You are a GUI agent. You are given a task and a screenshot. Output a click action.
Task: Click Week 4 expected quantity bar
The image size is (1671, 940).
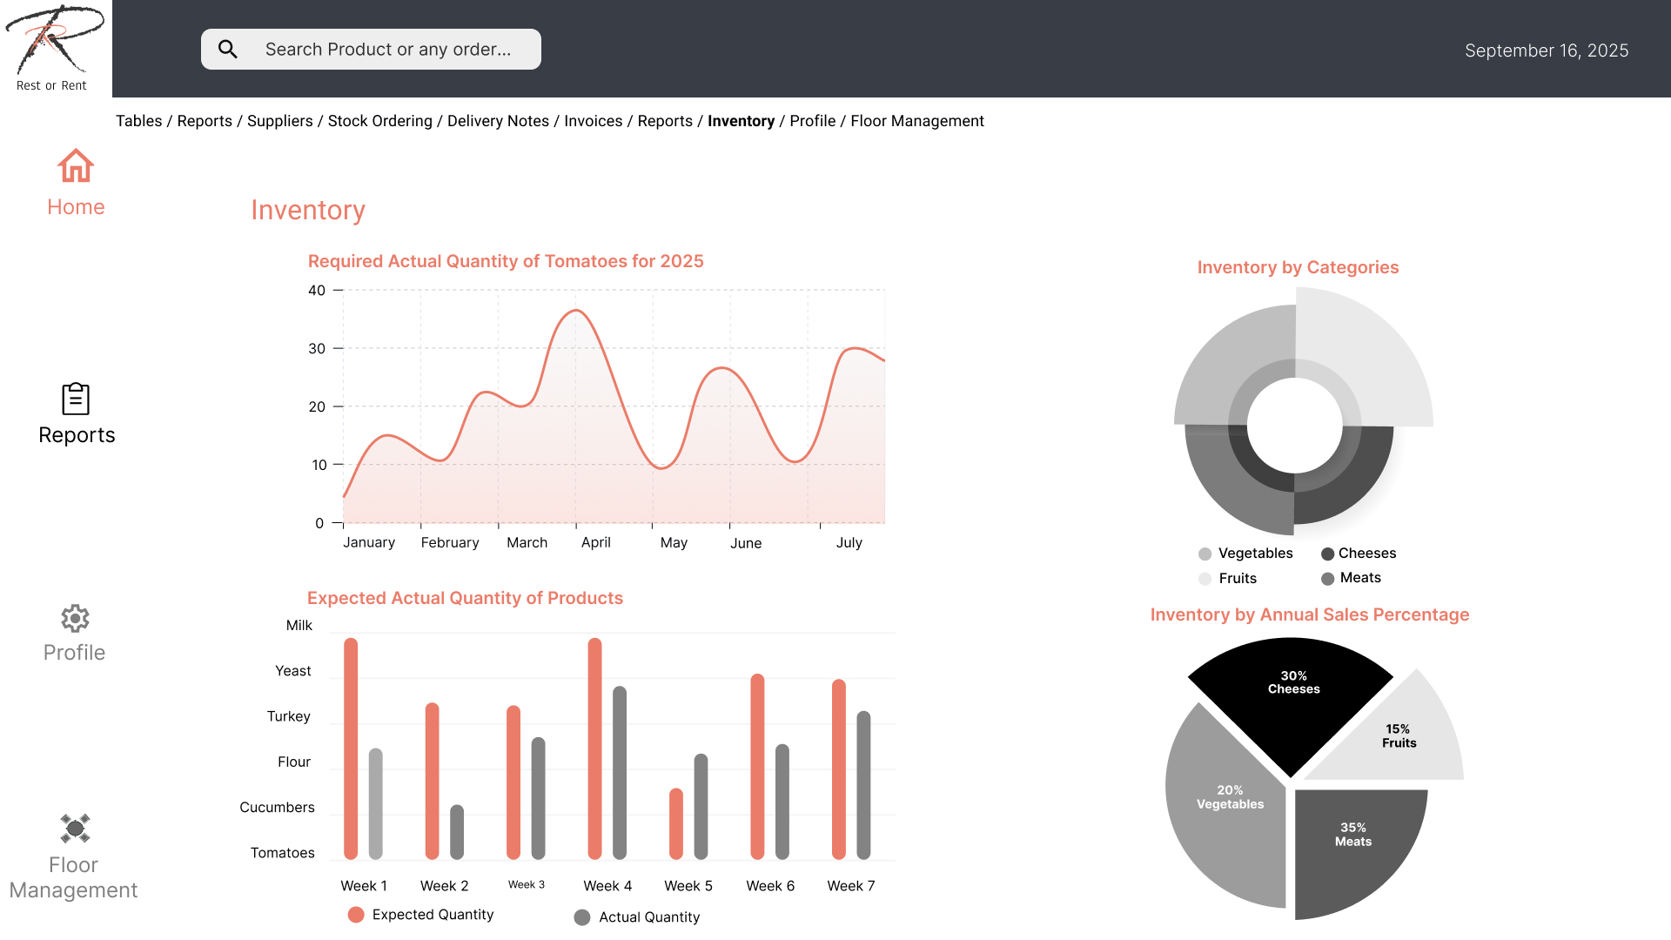(595, 749)
